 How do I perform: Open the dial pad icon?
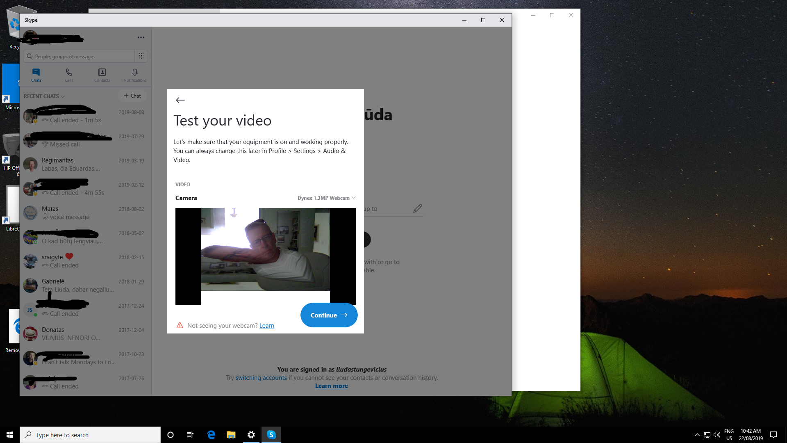click(141, 56)
